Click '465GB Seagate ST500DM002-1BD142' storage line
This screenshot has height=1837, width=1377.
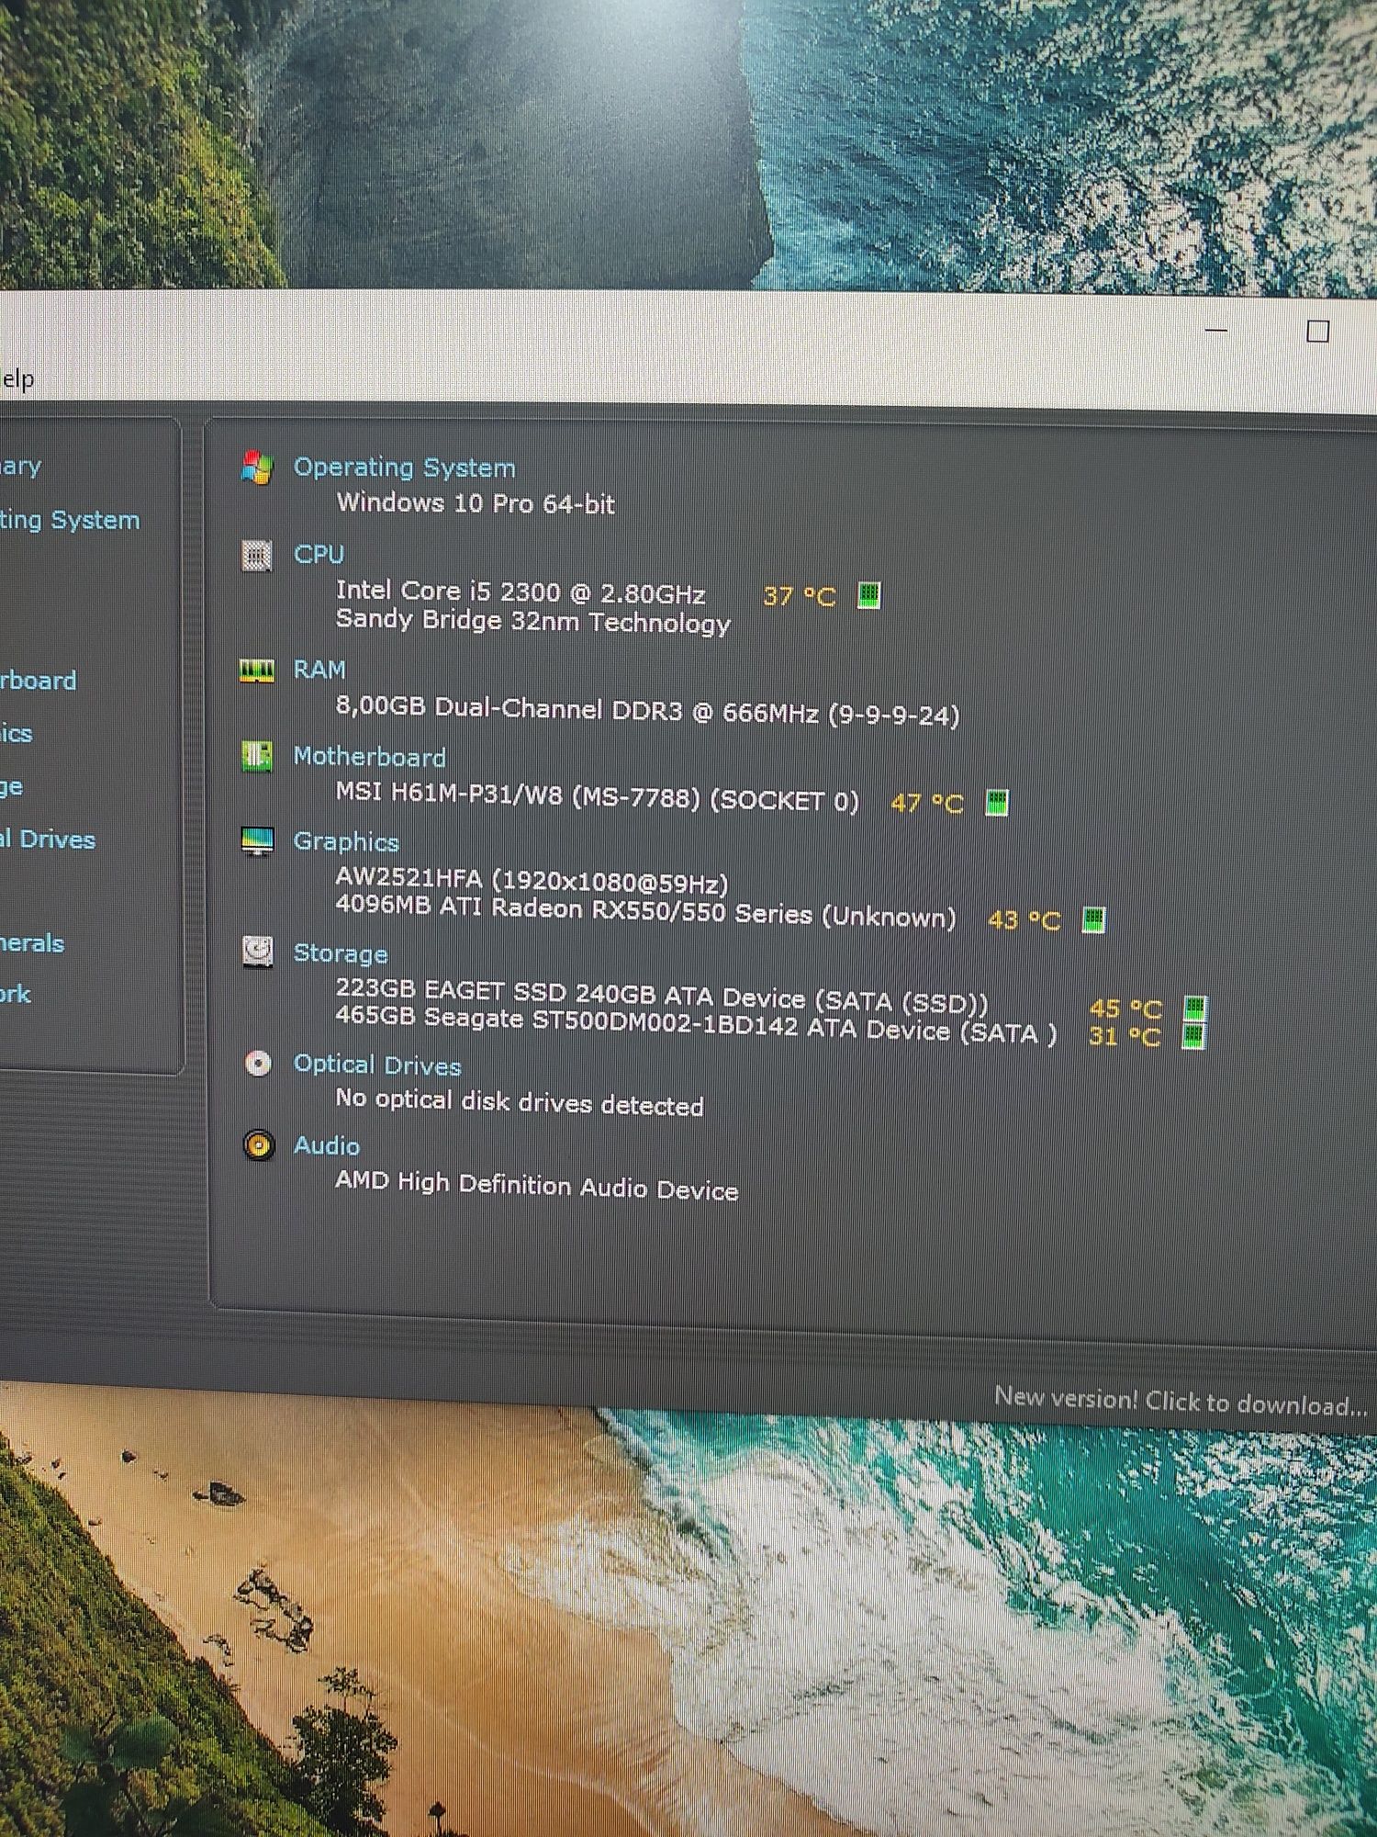[x=696, y=1024]
